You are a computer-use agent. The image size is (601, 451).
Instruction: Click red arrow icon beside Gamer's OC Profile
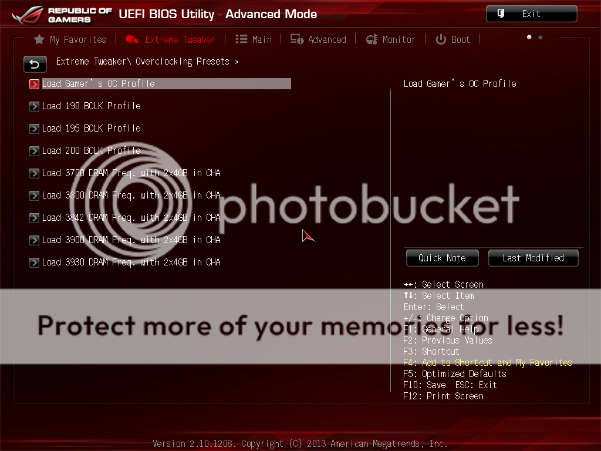point(34,84)
